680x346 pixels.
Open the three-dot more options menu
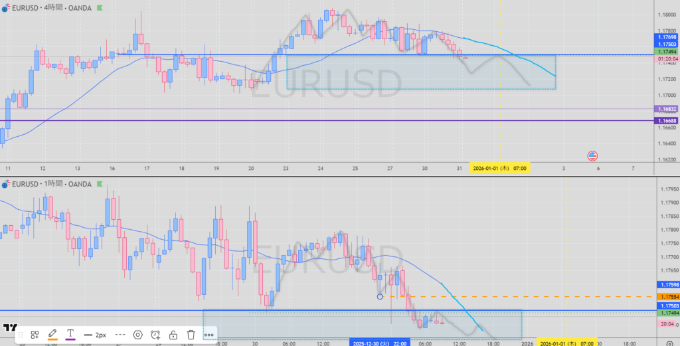[x=209, y=335]
